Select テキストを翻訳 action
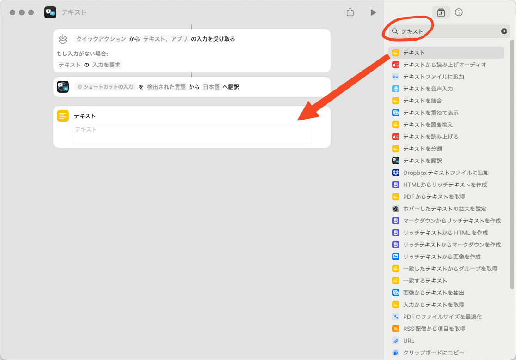516x360 pixels. tap(446, 161)
